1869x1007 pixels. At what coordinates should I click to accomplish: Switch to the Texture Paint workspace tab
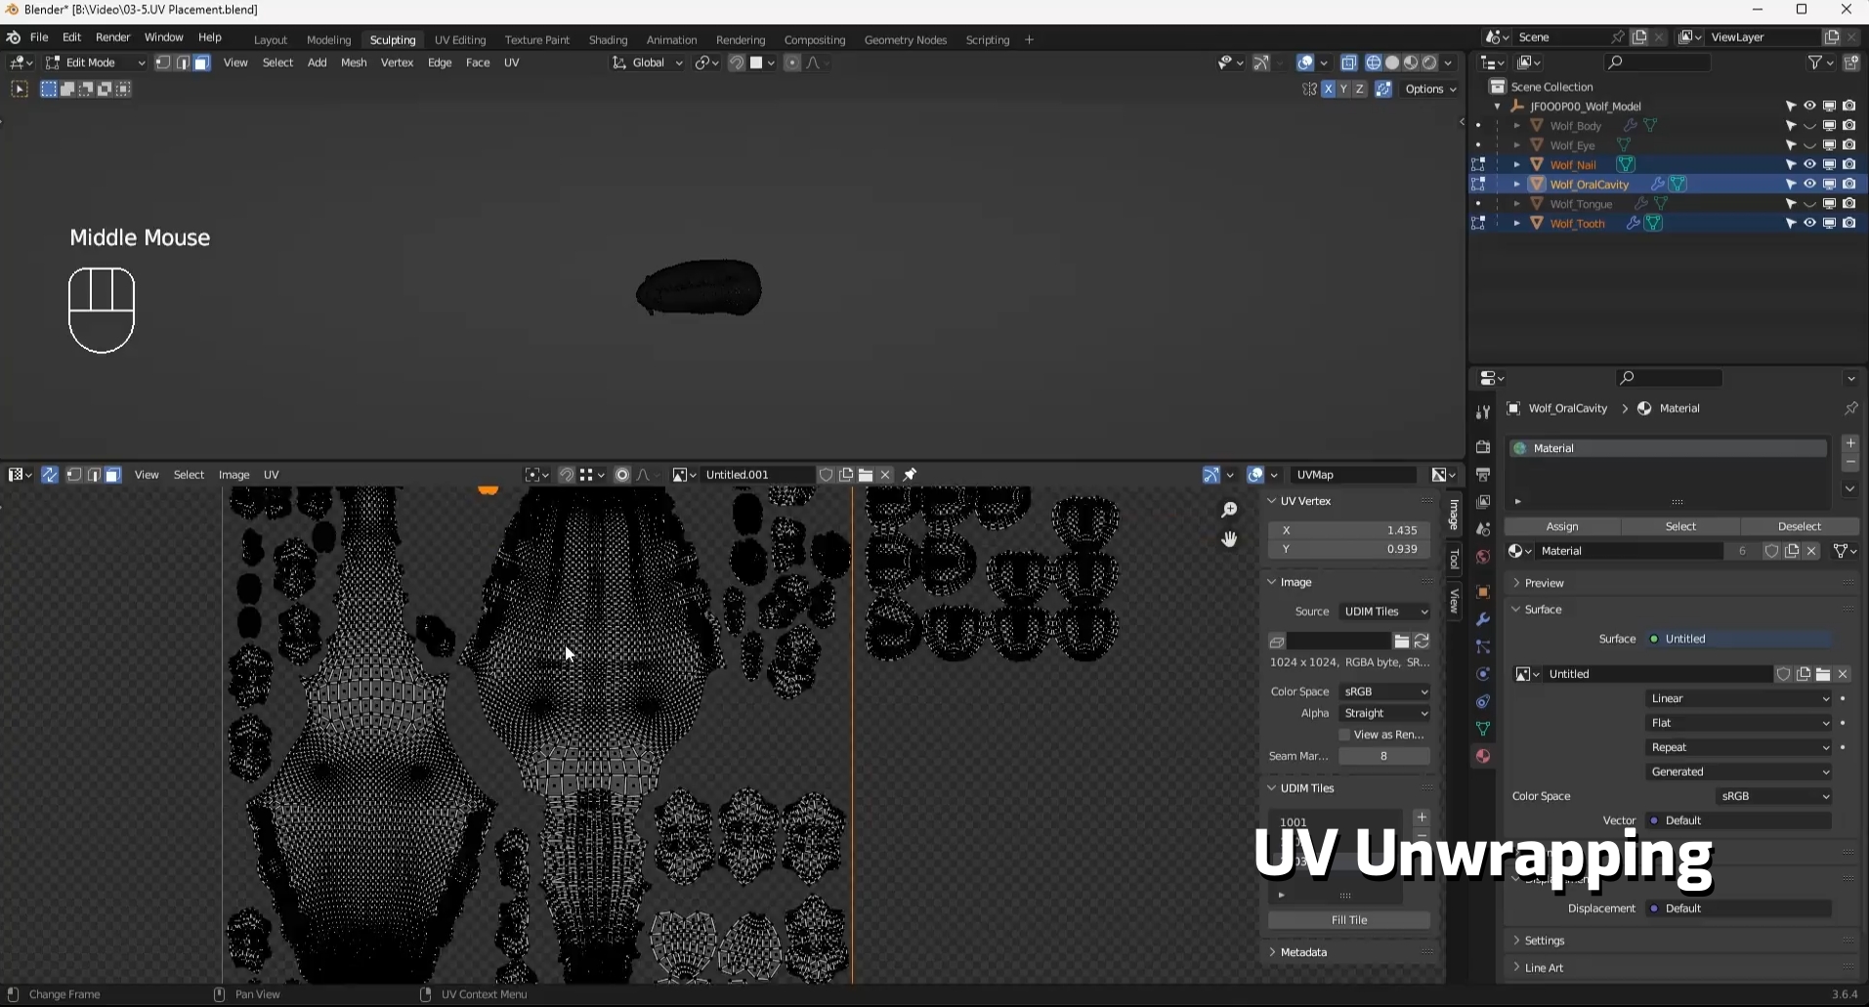[536, 40]
